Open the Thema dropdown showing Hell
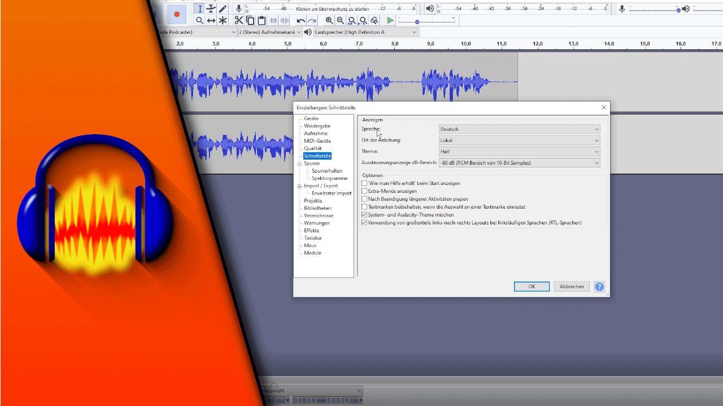Viewport: 723px width, 406px height. point(519,152)
